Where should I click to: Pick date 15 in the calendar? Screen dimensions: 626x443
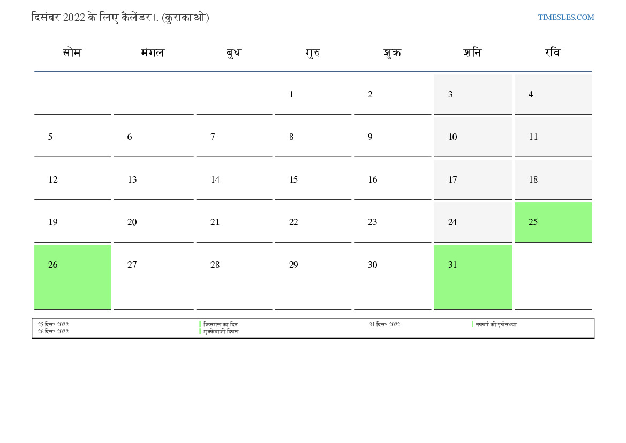click(313, 180)
